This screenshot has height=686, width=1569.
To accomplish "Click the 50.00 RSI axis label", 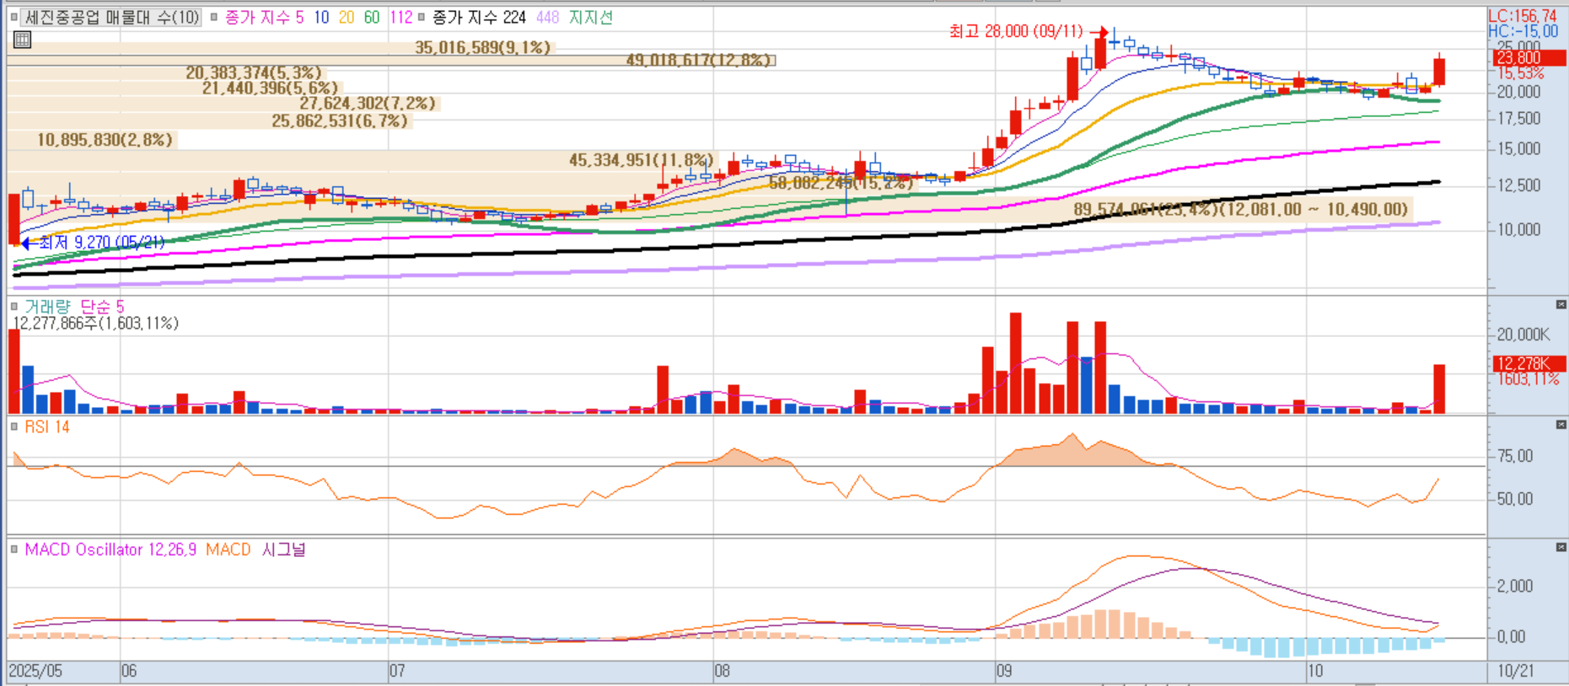I will [x=1514, y=499].
